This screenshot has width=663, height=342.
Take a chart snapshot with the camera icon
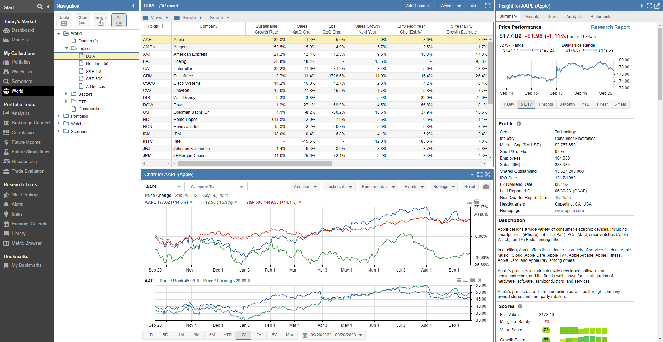pyautogui.click(x=486, y=187)
